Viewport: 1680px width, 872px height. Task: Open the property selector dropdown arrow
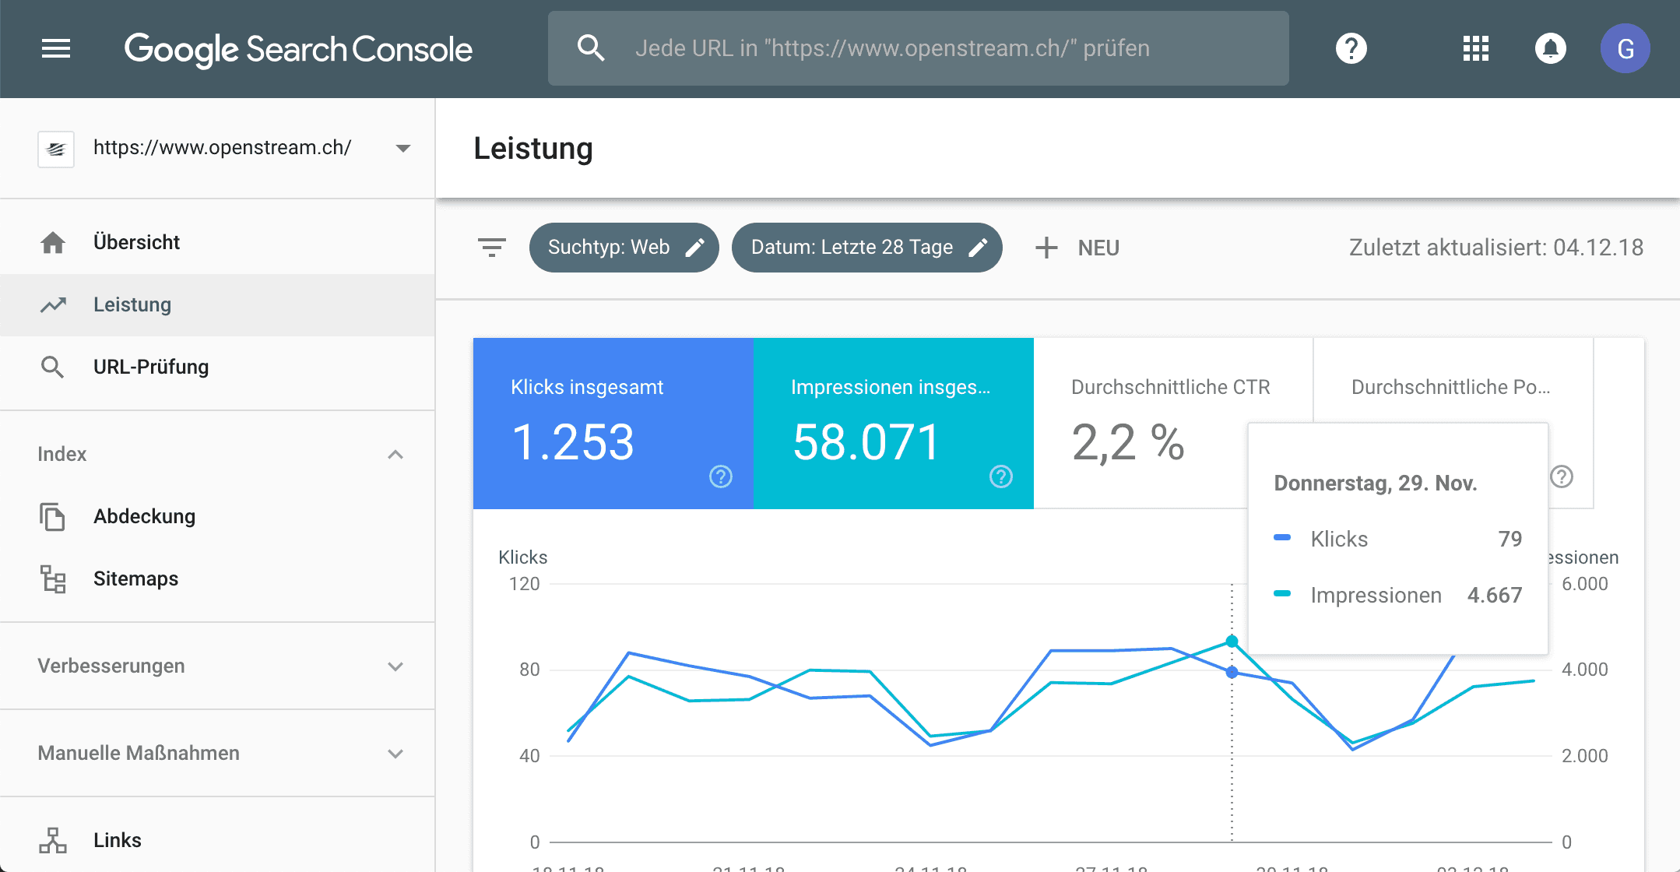[403, 148]
